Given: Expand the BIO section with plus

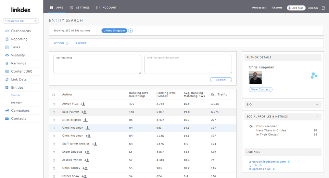Looking at the screenshot, I should point(317,104).
